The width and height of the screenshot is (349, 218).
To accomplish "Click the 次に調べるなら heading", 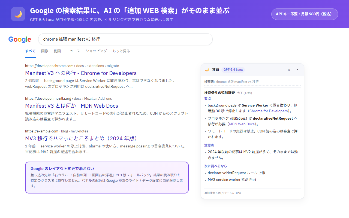I will tap(215, 166).
